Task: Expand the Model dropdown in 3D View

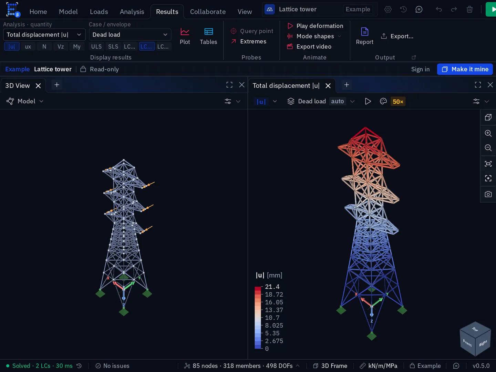Action: 25,101
